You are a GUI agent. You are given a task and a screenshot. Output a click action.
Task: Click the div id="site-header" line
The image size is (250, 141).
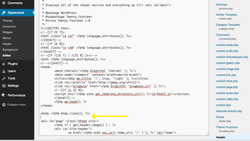tap(73, 129)
